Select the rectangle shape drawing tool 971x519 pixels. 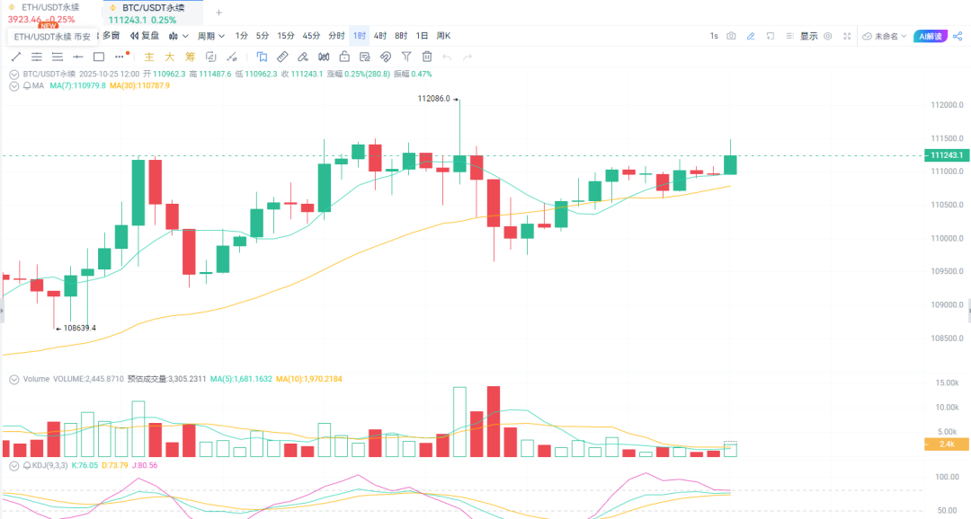[99, 57]
